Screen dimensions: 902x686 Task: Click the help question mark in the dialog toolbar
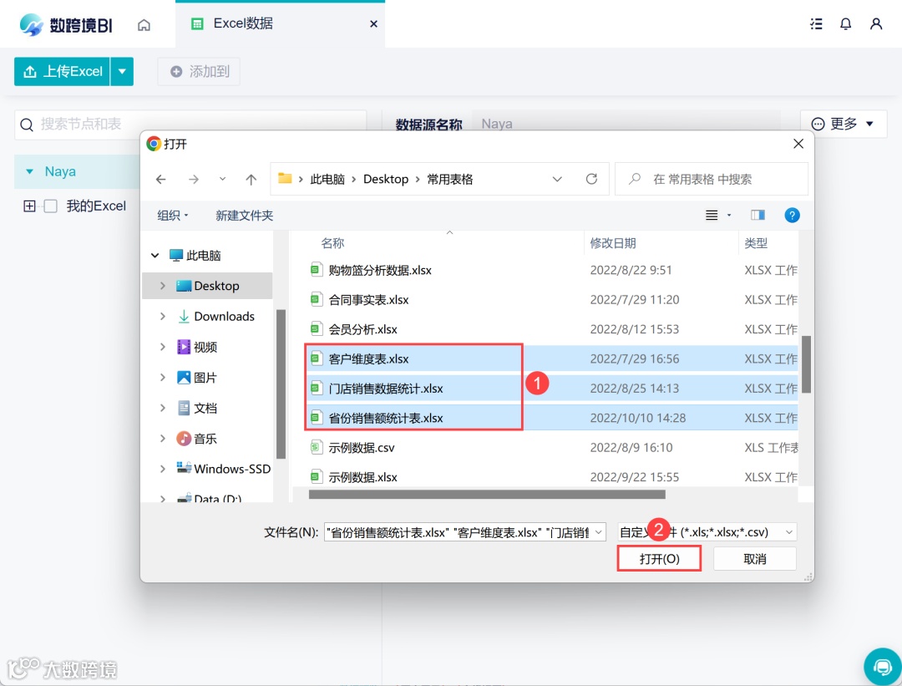tap(792, 215)
